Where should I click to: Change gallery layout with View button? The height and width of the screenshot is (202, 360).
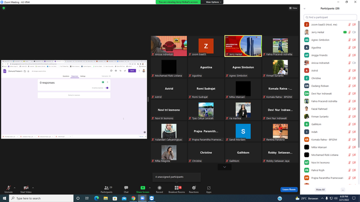(293, 8)
